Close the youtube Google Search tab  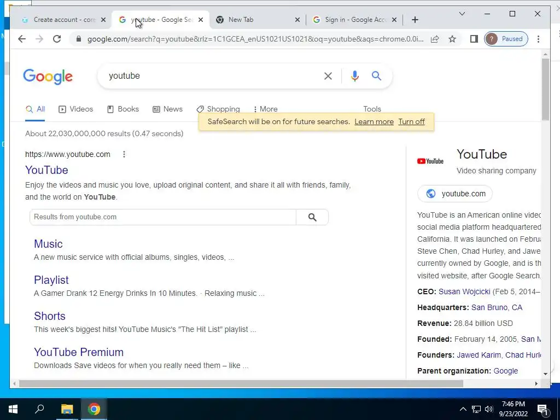click(x=201, y=20)
